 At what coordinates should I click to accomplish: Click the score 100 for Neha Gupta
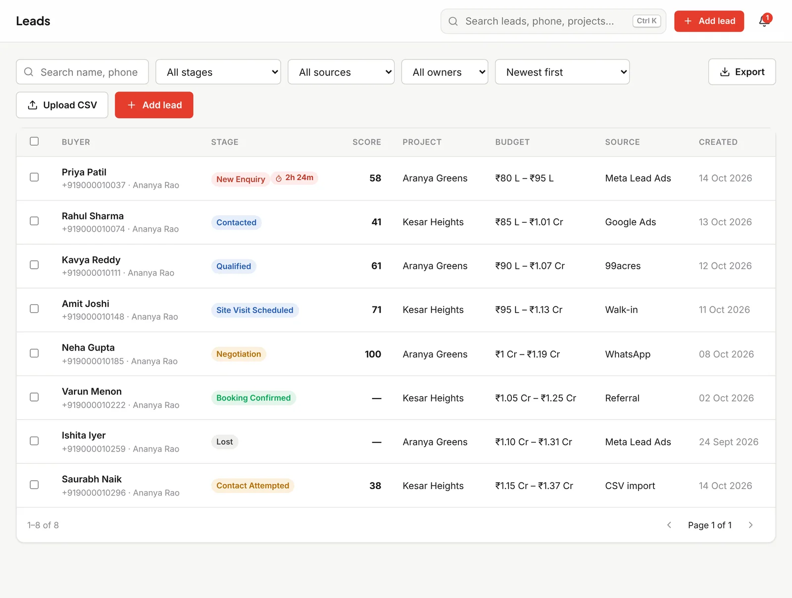tap(373, 354)
